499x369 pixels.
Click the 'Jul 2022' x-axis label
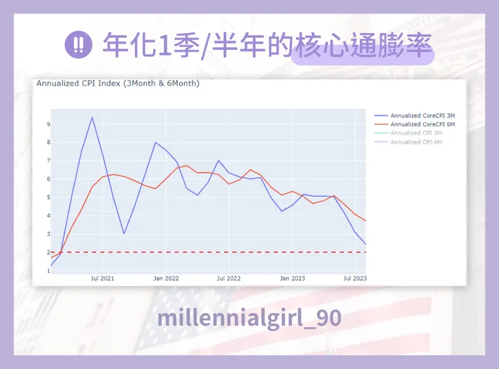[x=229, y=278]
